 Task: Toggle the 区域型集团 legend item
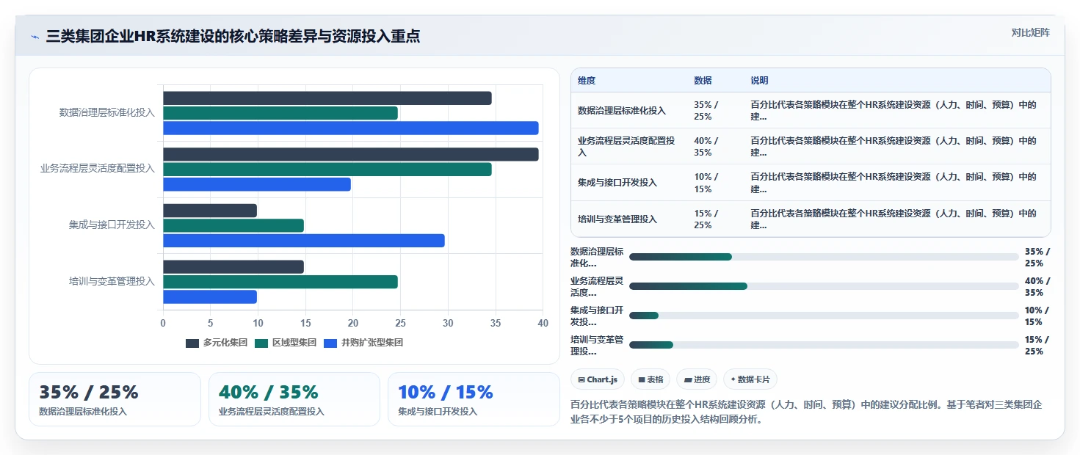286,343
